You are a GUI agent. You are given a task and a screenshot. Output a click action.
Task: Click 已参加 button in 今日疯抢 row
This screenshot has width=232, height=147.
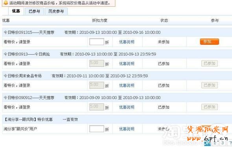click(x=209, y=63)
